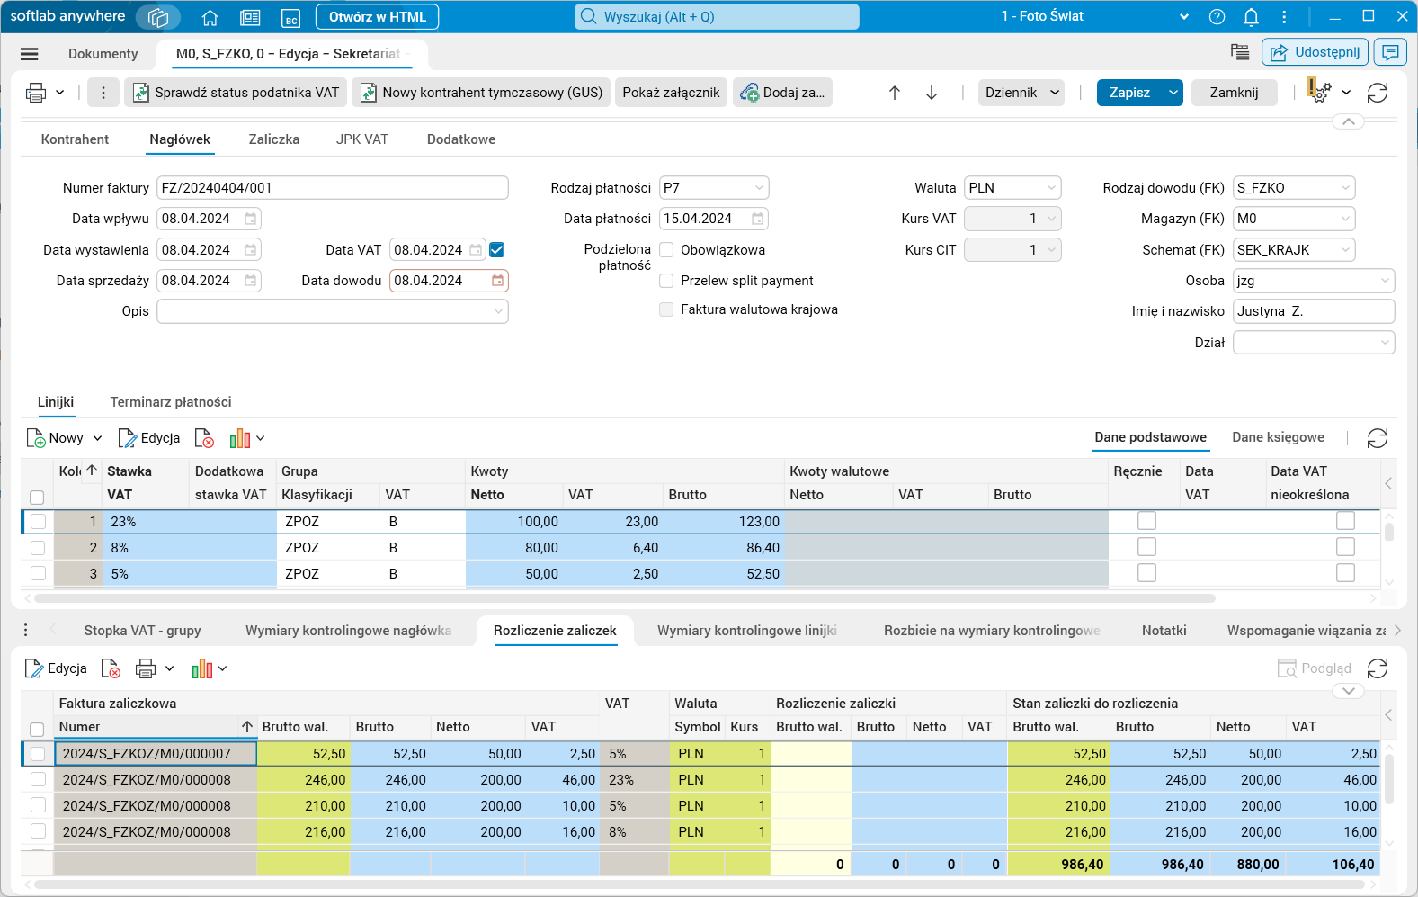Open the chat comments icon
Screen dimensions: 1418x897
pyautogui.click(x=1390, y=52)
